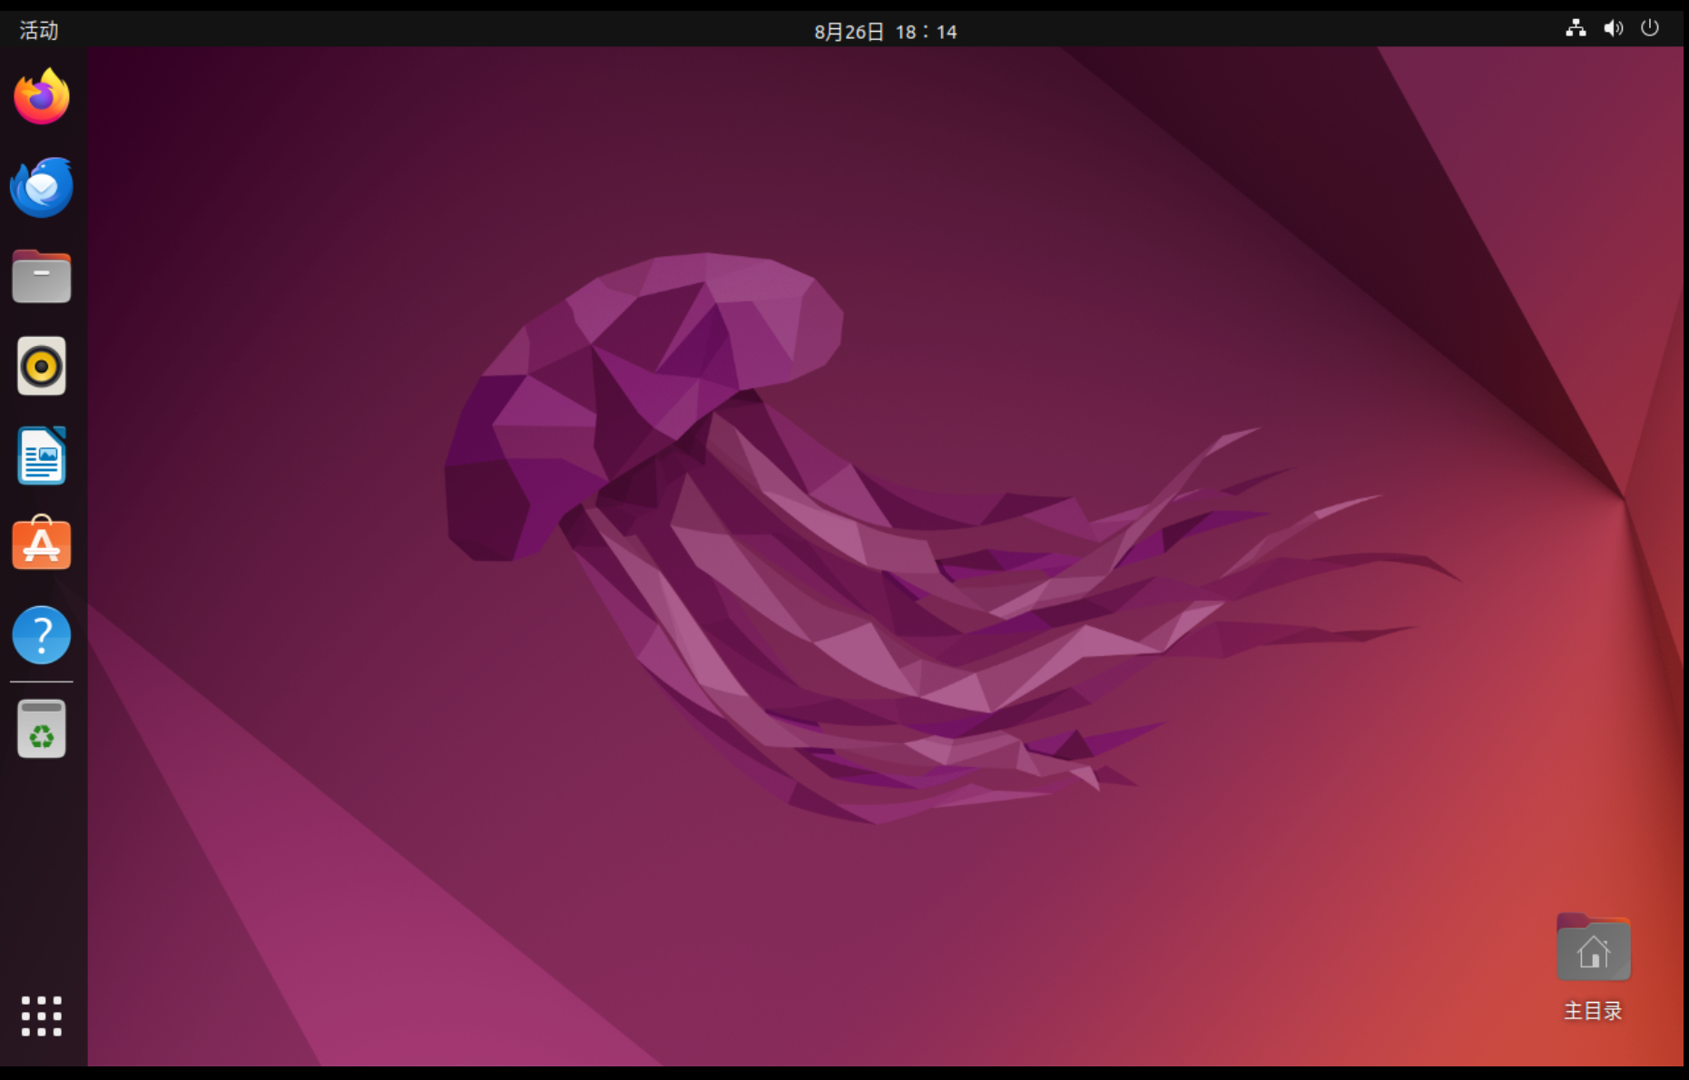This screenshot has height=1080, width=1689.
Task: Open the Trash in the dock
Action: pyautogui.click(x=42, y=729)
